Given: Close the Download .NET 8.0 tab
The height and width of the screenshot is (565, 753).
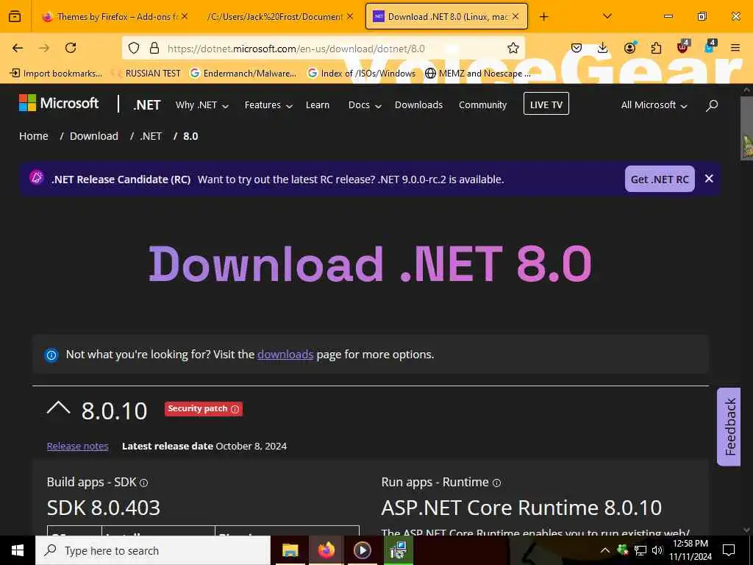Looking at the screenshot, I should [x=515, y=16].
